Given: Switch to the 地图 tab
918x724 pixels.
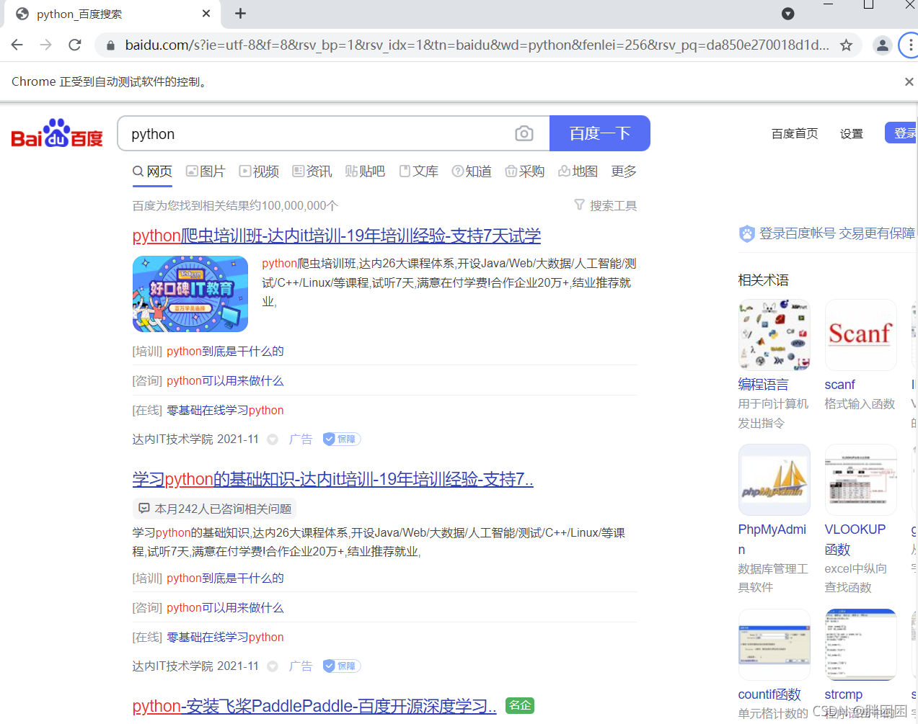Looking at the screenshot, I should [x=578, y=171].
